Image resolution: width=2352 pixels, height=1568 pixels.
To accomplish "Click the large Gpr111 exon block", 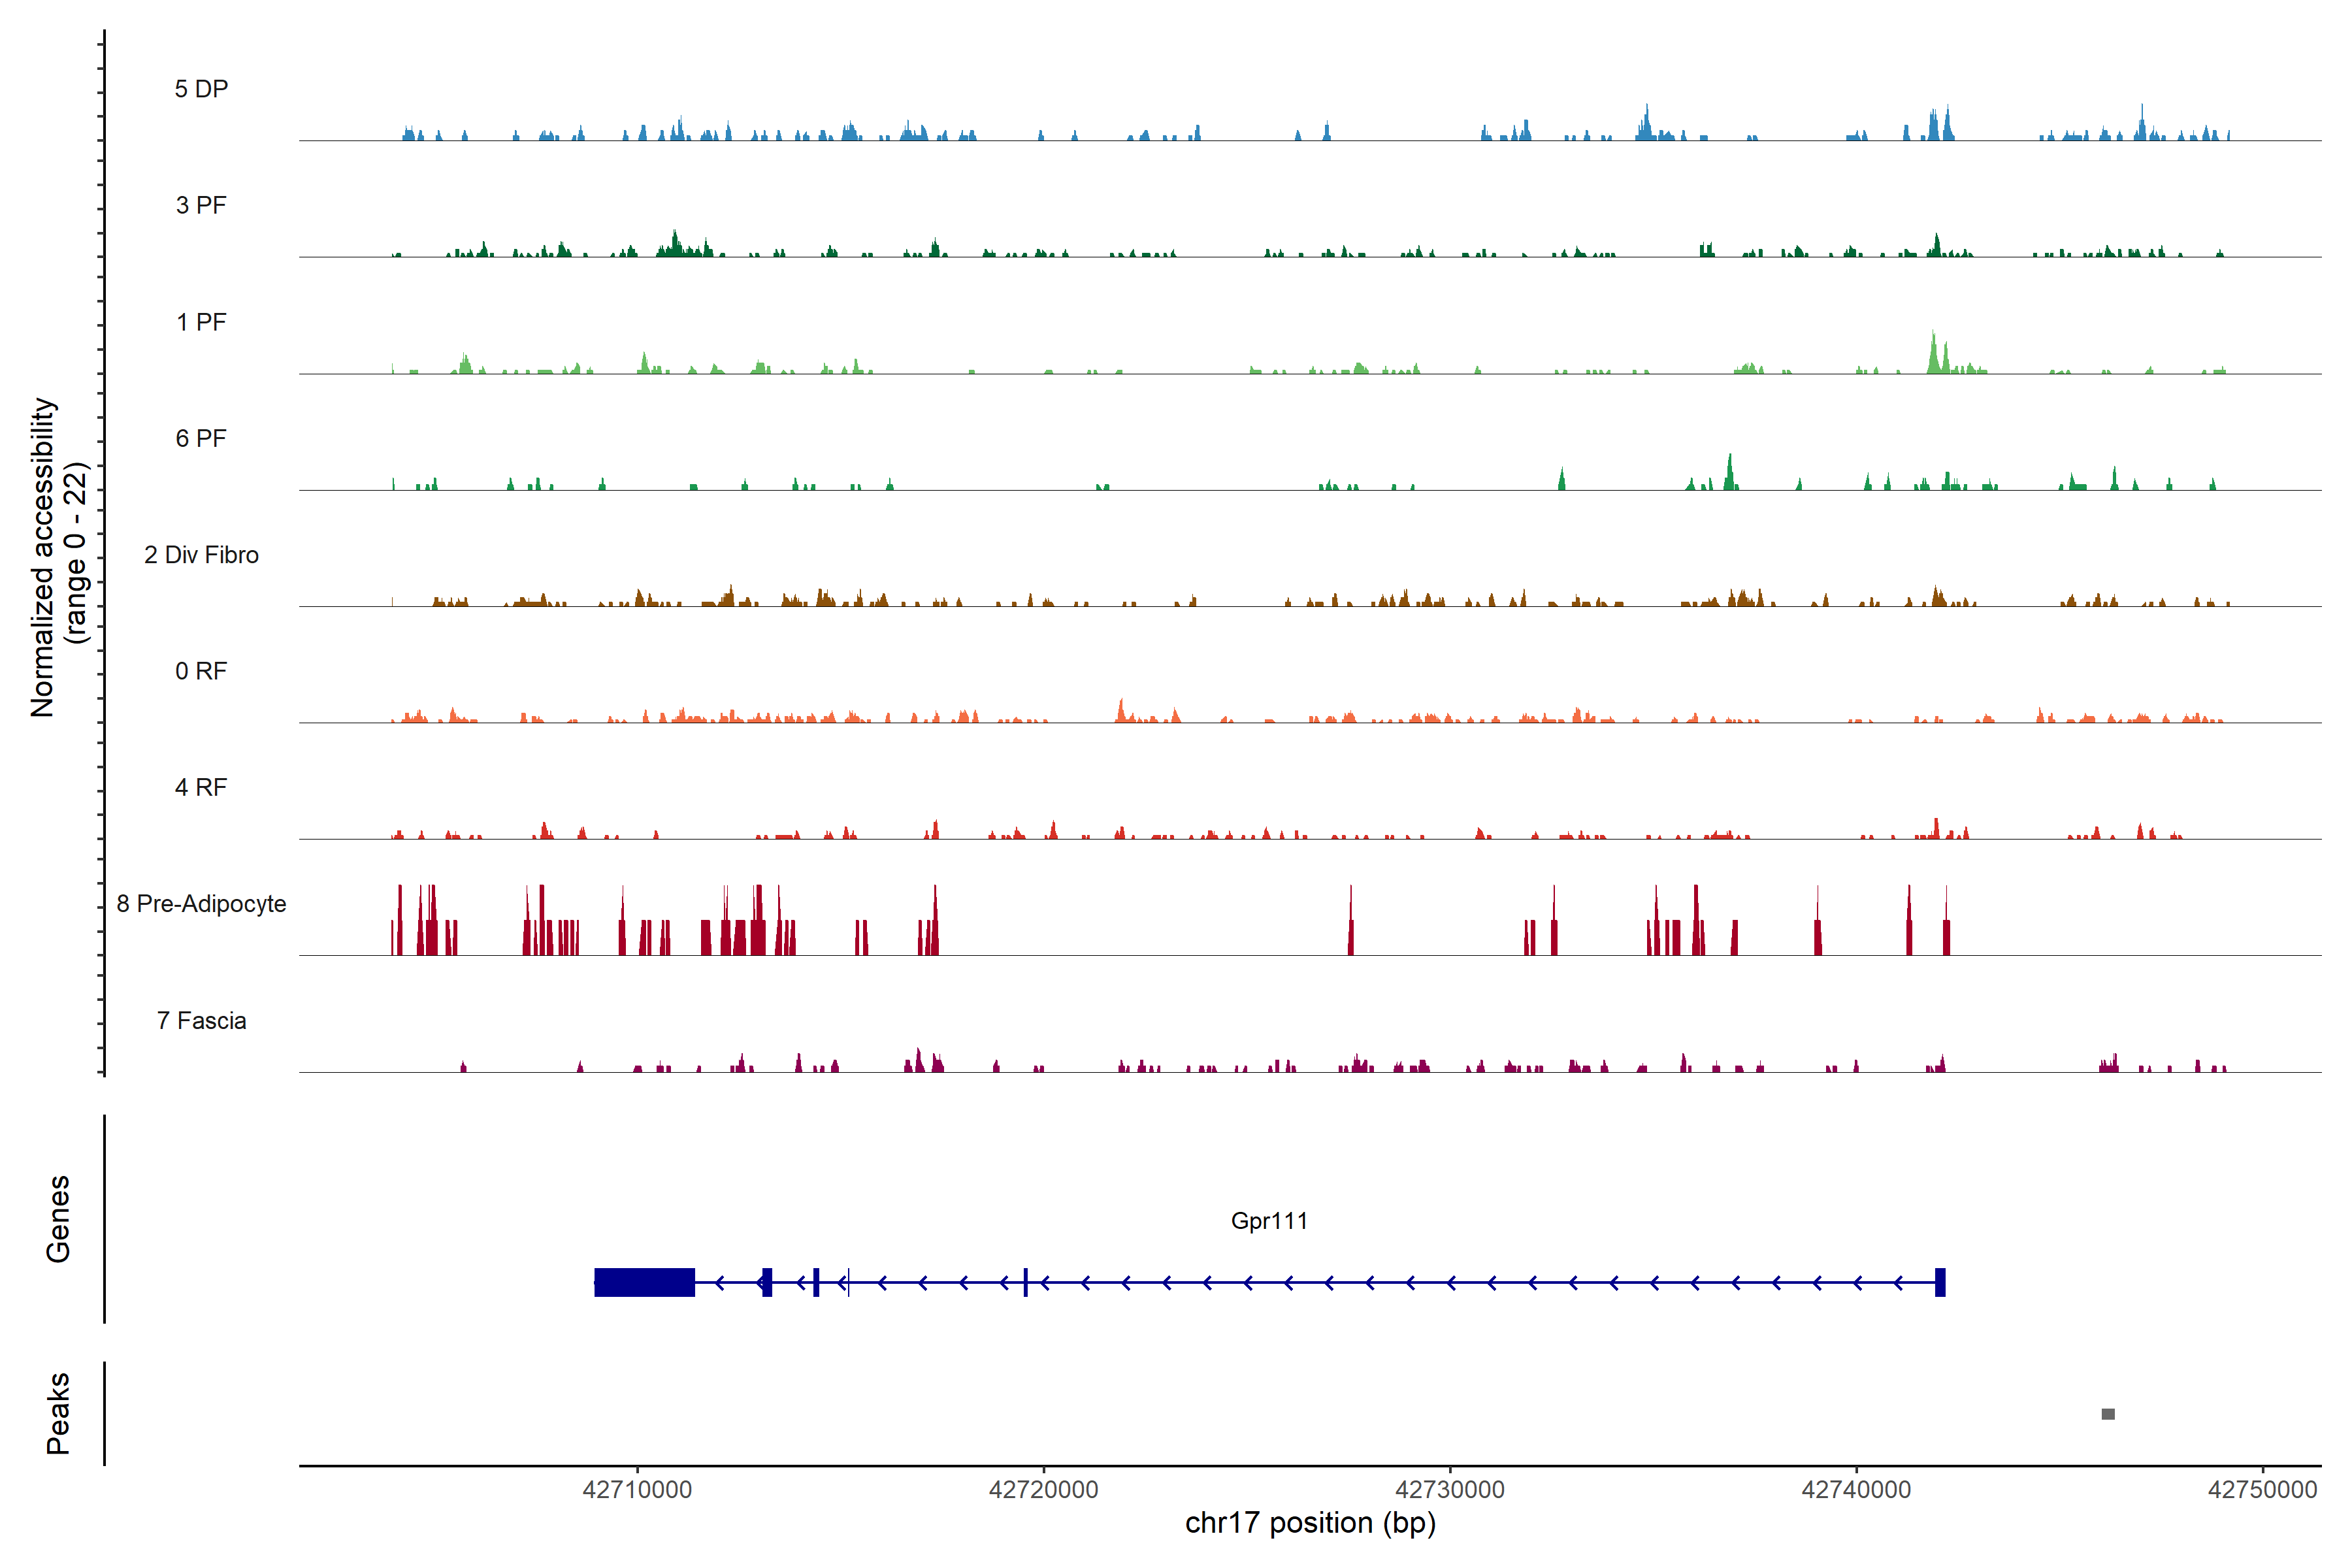I will (644, 1282).
